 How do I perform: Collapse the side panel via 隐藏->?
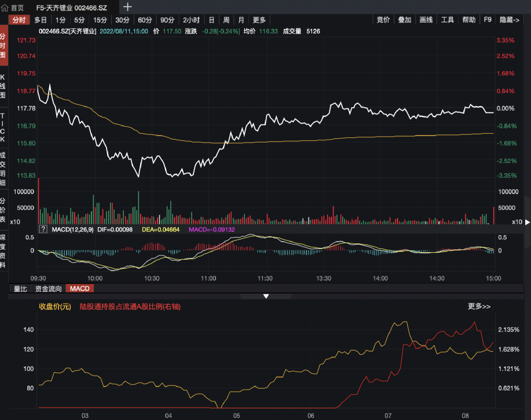point(509,20)
